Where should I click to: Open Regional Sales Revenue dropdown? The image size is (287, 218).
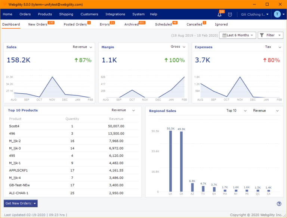pos(266,110)
